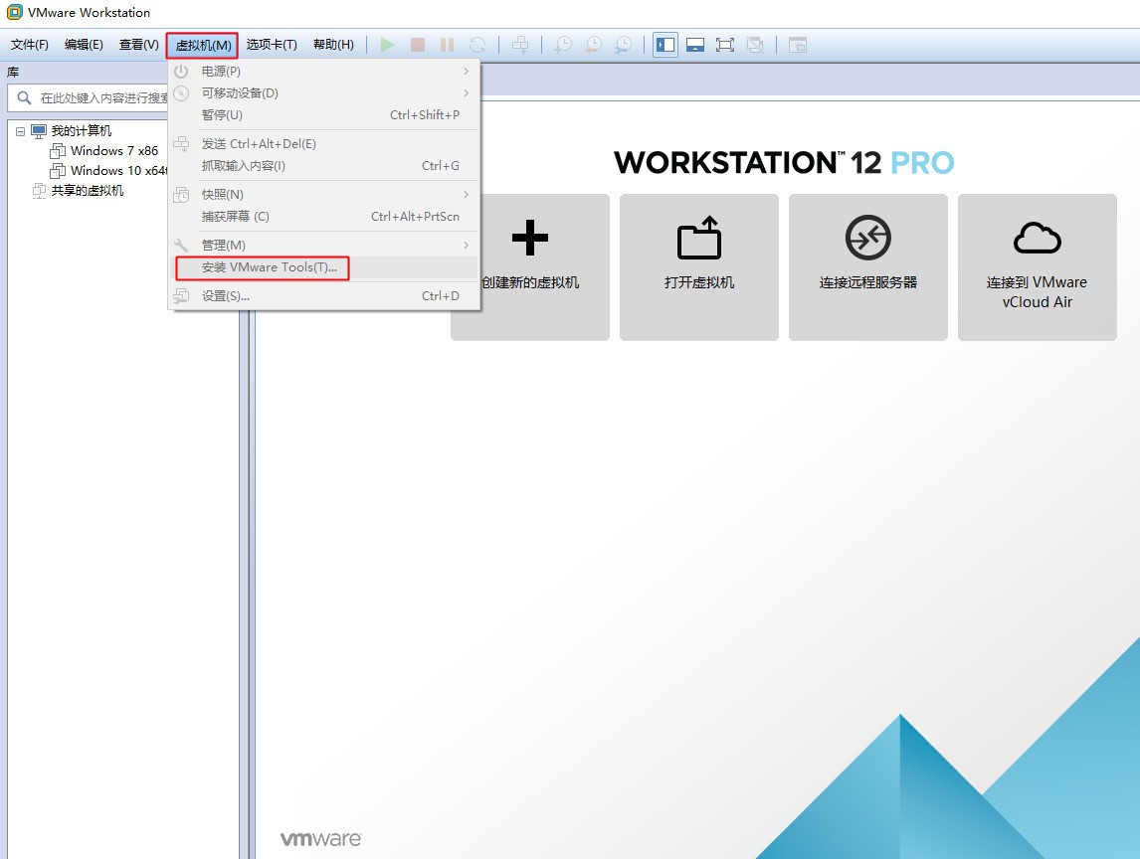Click the Send Ctrl+Alt+Del toolbar icon

tap(520, 45)
